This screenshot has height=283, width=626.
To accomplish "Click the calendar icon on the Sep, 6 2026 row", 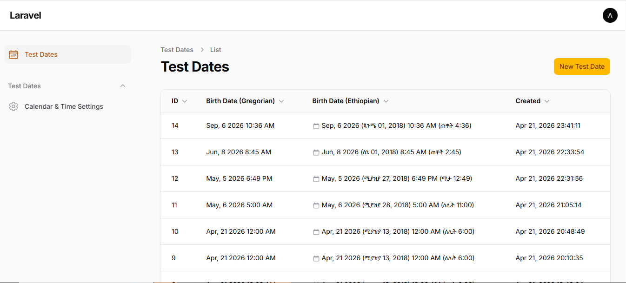I will pos(316,125).
